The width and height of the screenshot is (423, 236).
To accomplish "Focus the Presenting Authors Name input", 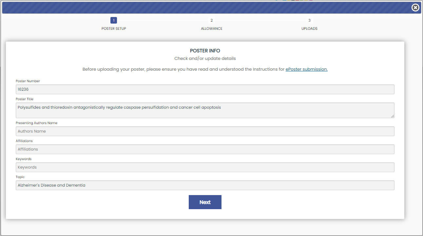I will click(x=205, y=131).
